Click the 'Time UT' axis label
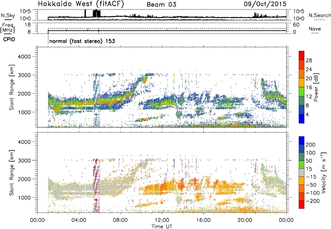Image resolution: width=331 pixels, height=229 pixels. [x=162, y=227]
